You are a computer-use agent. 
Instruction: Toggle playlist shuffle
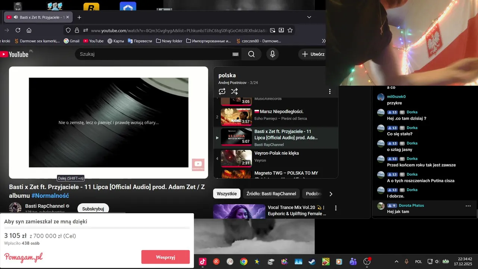tap(234, 92)
